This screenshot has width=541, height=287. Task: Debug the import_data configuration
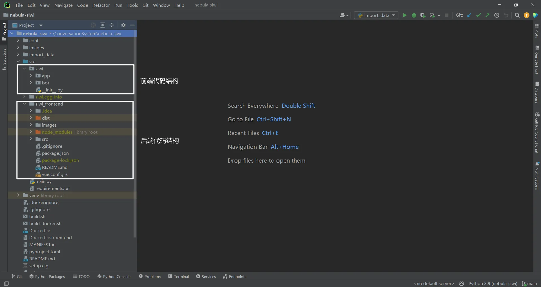414,15
